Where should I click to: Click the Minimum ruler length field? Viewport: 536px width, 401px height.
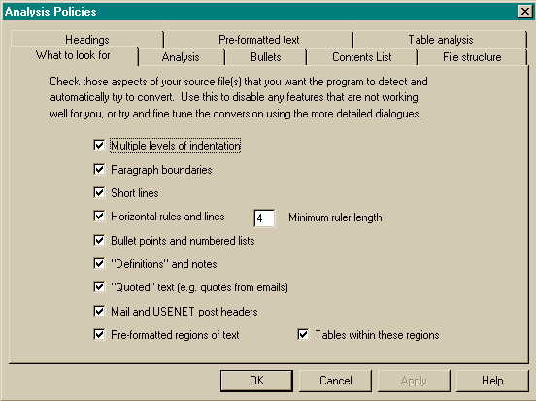pos(264,218)
